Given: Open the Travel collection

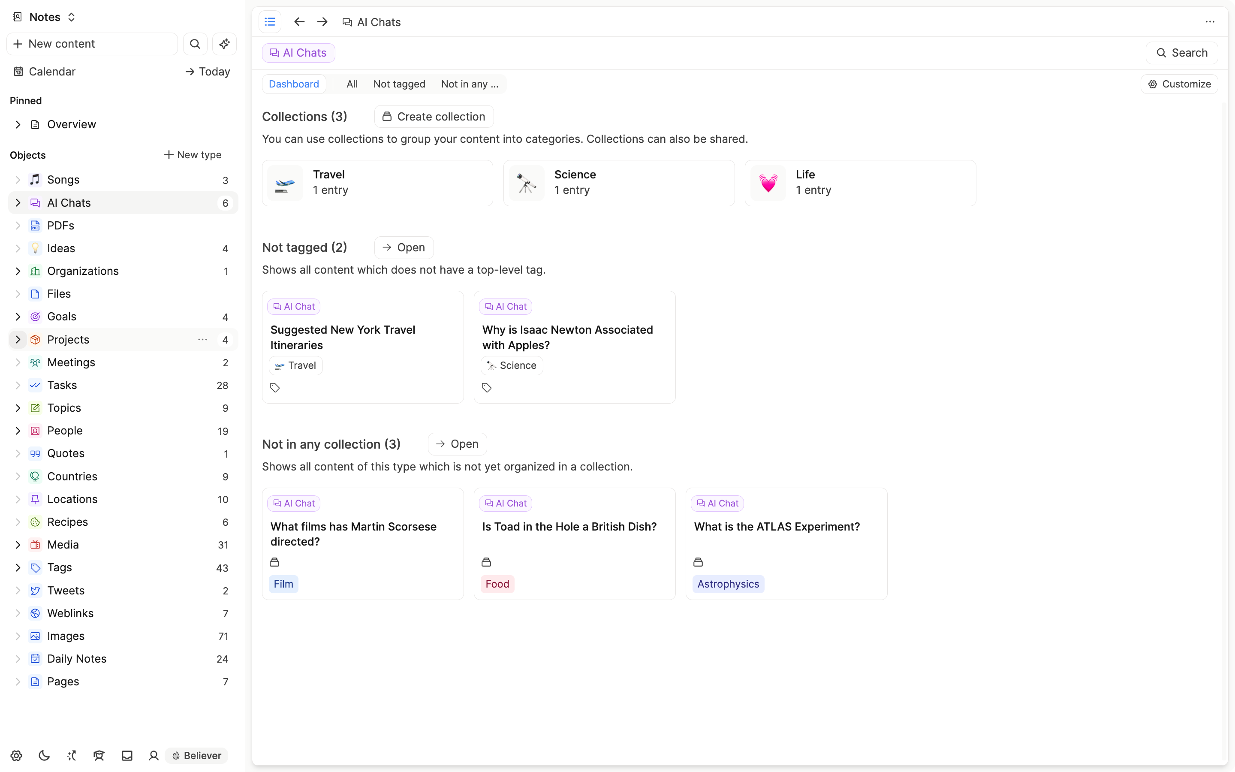Looking at the screenshot, I should 378,182.
